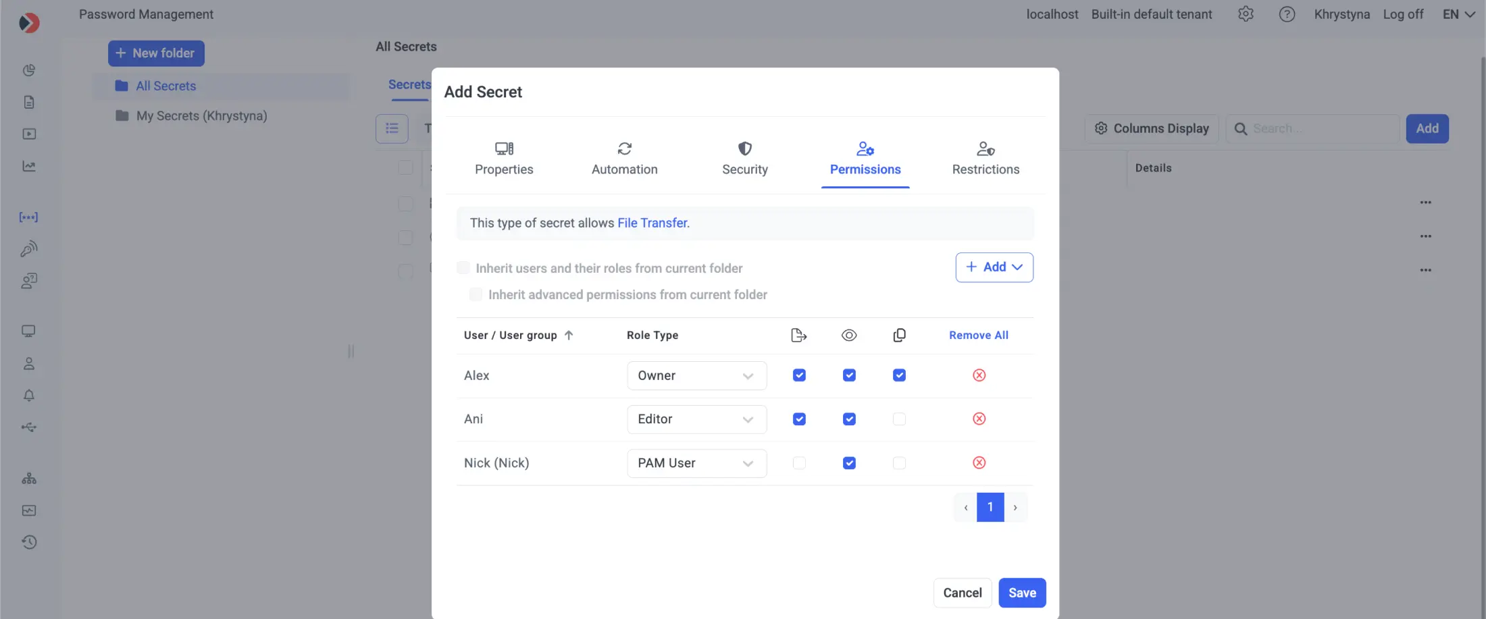Enable copy permission checkbox for Ani

point(899,419)
